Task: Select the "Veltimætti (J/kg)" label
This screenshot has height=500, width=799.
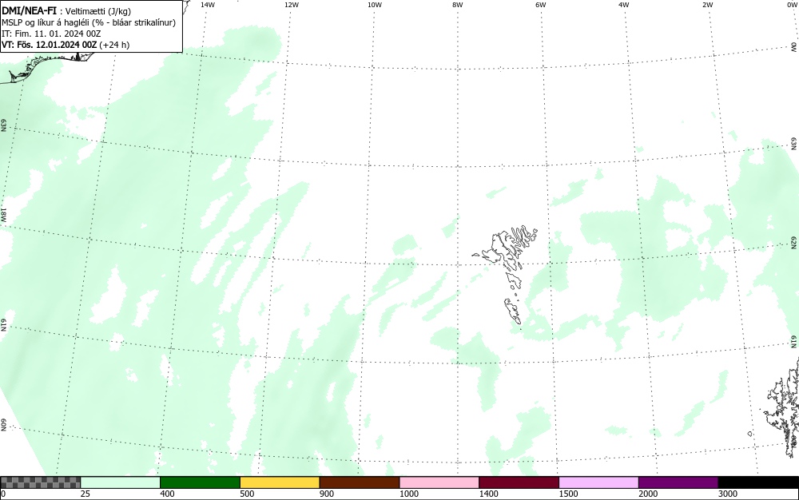Action: [97, 12]
